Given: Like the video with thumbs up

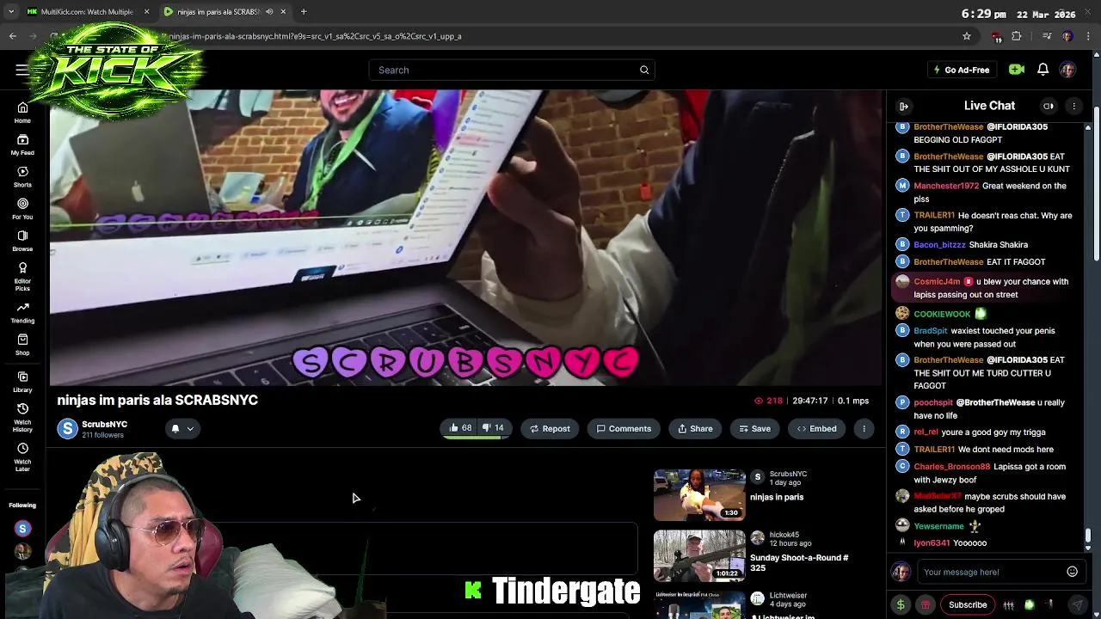Looking at the screenshot, I should pyautogui.click(x=460, y=428).
